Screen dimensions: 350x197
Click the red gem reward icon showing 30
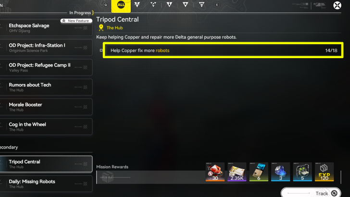click(x=215, y=172)
